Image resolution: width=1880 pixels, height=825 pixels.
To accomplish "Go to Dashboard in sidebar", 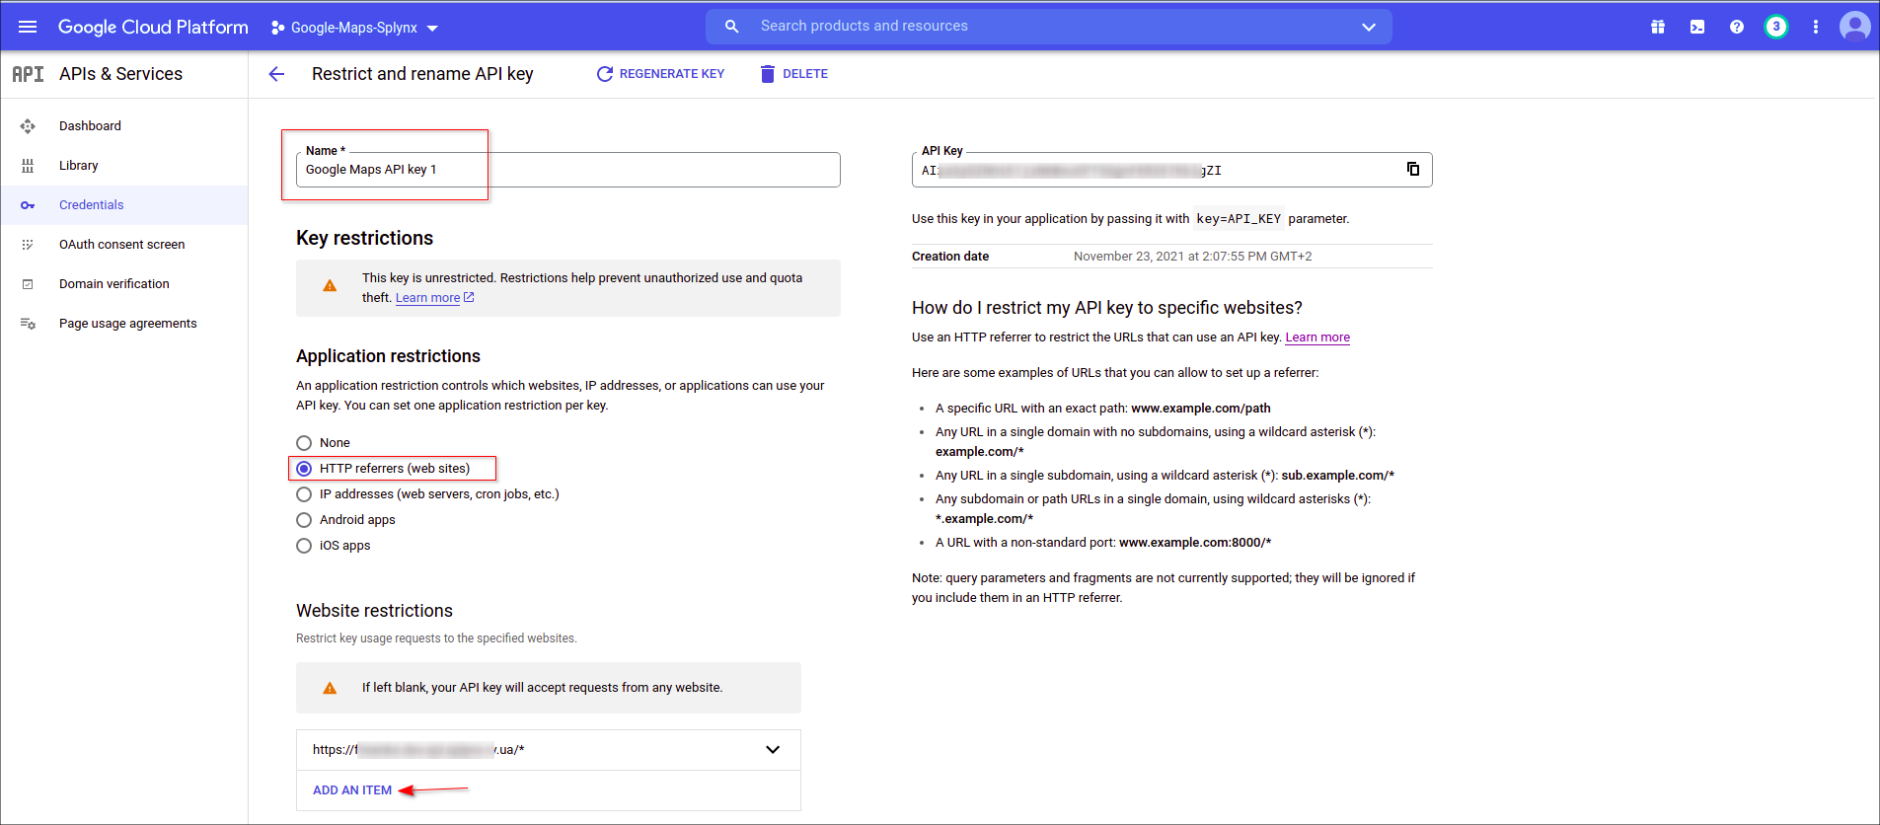I will pyautogui.click(x=90, y=126).
